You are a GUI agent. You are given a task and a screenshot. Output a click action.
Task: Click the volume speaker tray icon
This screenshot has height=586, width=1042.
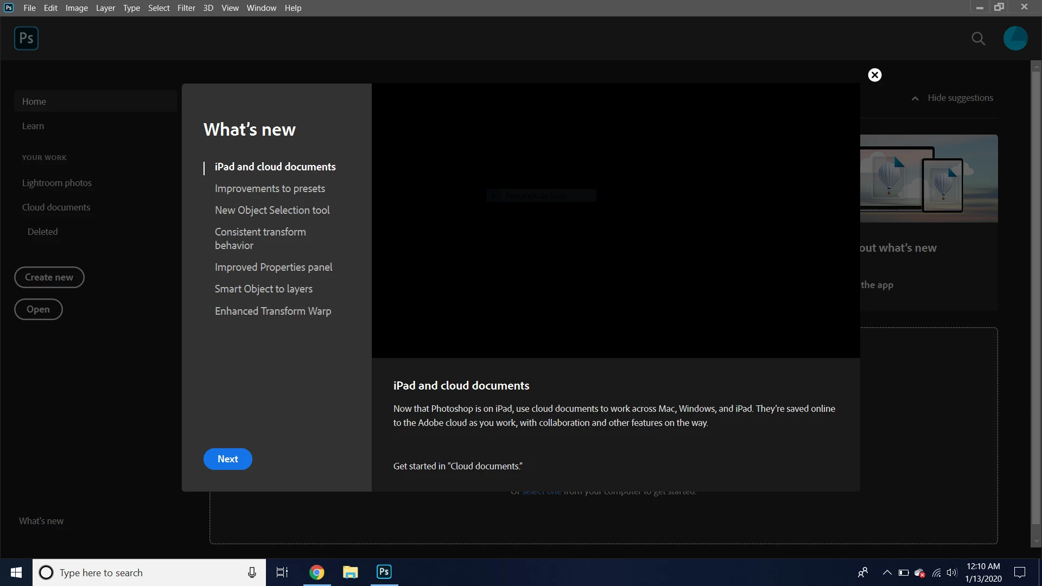click(952, 572)
